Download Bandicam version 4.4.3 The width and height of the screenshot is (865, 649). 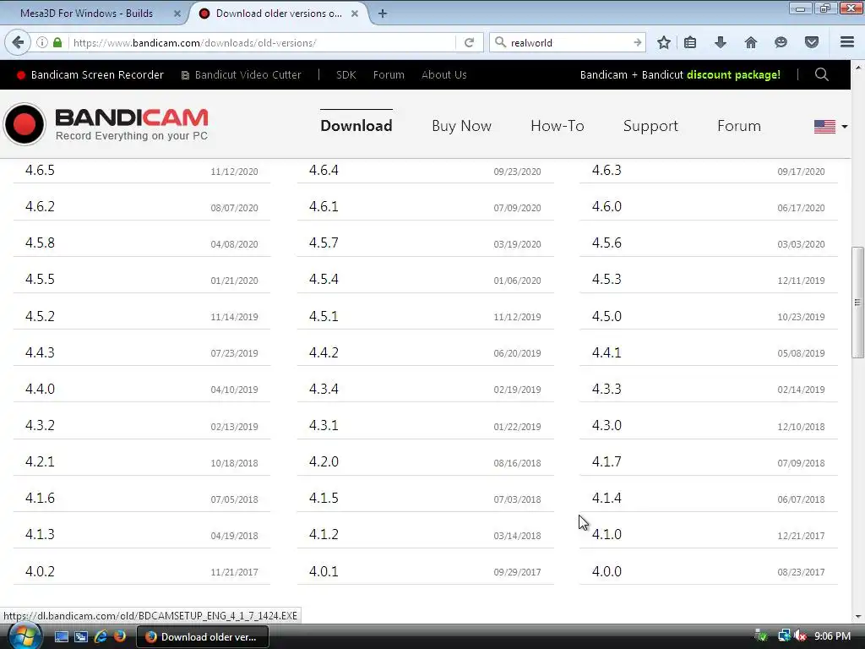point(40,352)
